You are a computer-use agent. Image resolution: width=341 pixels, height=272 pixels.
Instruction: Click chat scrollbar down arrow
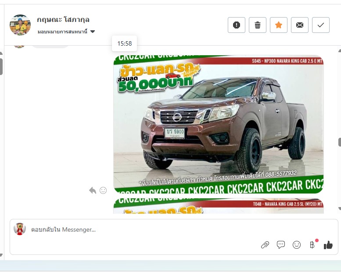[x=340, y=208]
